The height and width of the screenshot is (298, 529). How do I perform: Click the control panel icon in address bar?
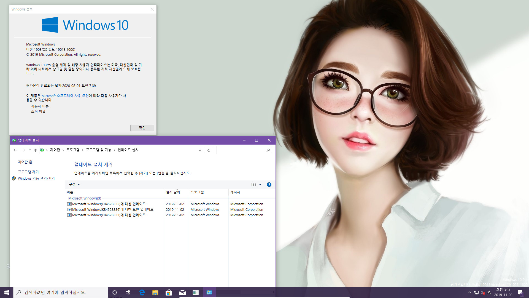tap(42, 150)
